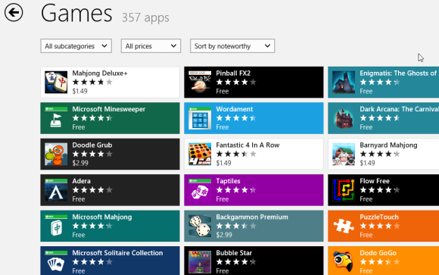
Task: Click the Dodo GoGo bird icon
Action: [344, 262]
